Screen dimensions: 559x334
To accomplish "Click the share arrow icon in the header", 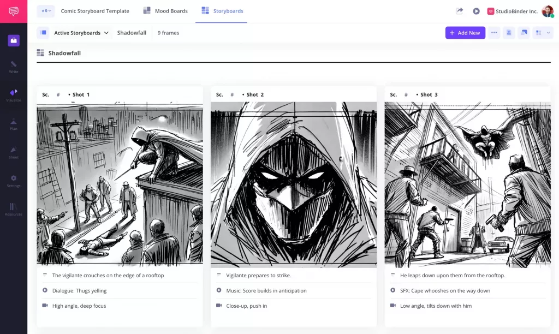I will click(459, 10).
